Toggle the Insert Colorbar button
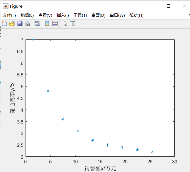Image resolution: width=190 pixels, height=172 pixels. click(x=47, y=24)
